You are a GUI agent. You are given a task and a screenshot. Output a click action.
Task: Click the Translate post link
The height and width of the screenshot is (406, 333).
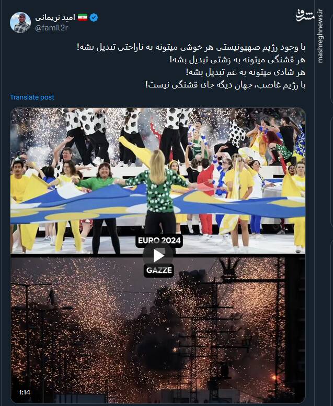tap(32, 97)
